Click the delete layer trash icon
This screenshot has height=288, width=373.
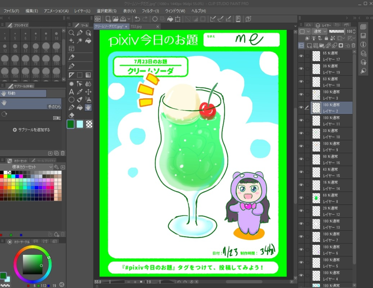[353, 45]
